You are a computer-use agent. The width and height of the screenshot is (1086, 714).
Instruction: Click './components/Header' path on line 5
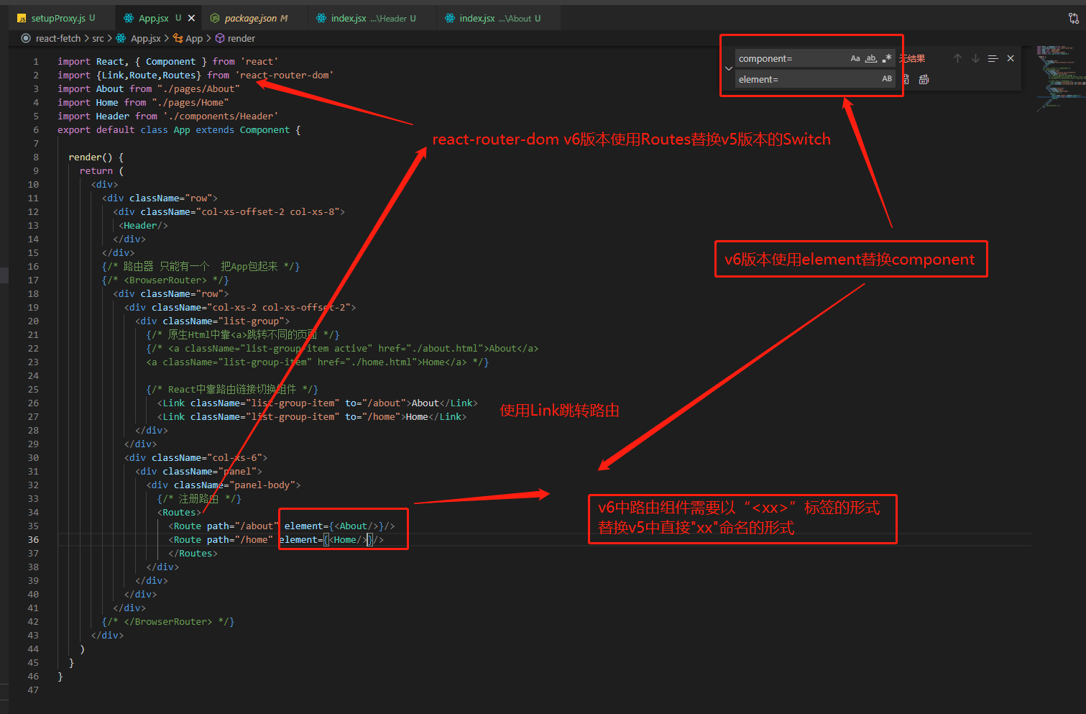221,116
